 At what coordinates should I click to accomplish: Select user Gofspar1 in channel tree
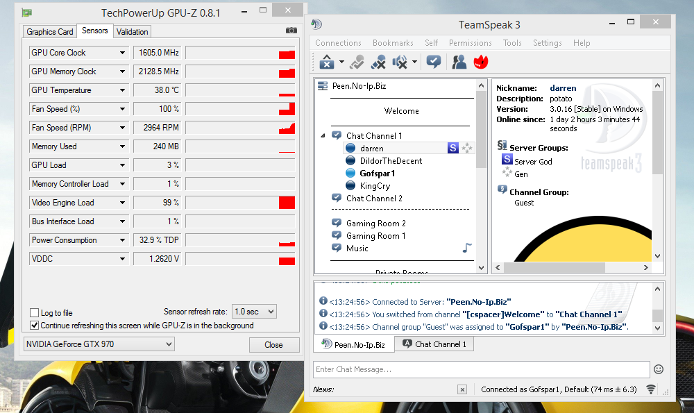coord(377,173)
